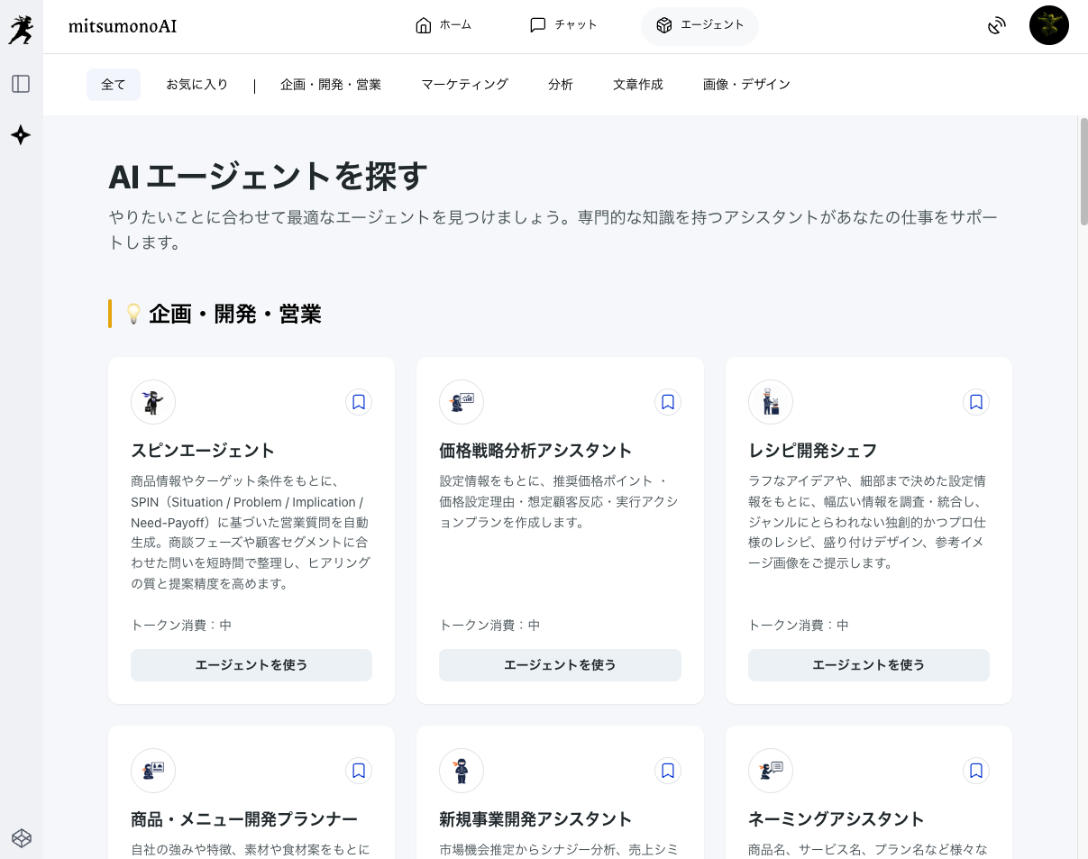Click the AI エージェントを探す page heading
Screen dimensions: 1088x859
(x=268, y=177)
